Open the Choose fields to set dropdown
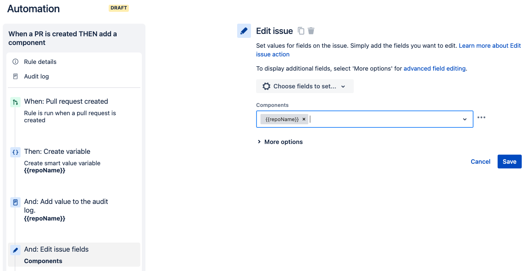532x271 pixels. click(305, 86)
